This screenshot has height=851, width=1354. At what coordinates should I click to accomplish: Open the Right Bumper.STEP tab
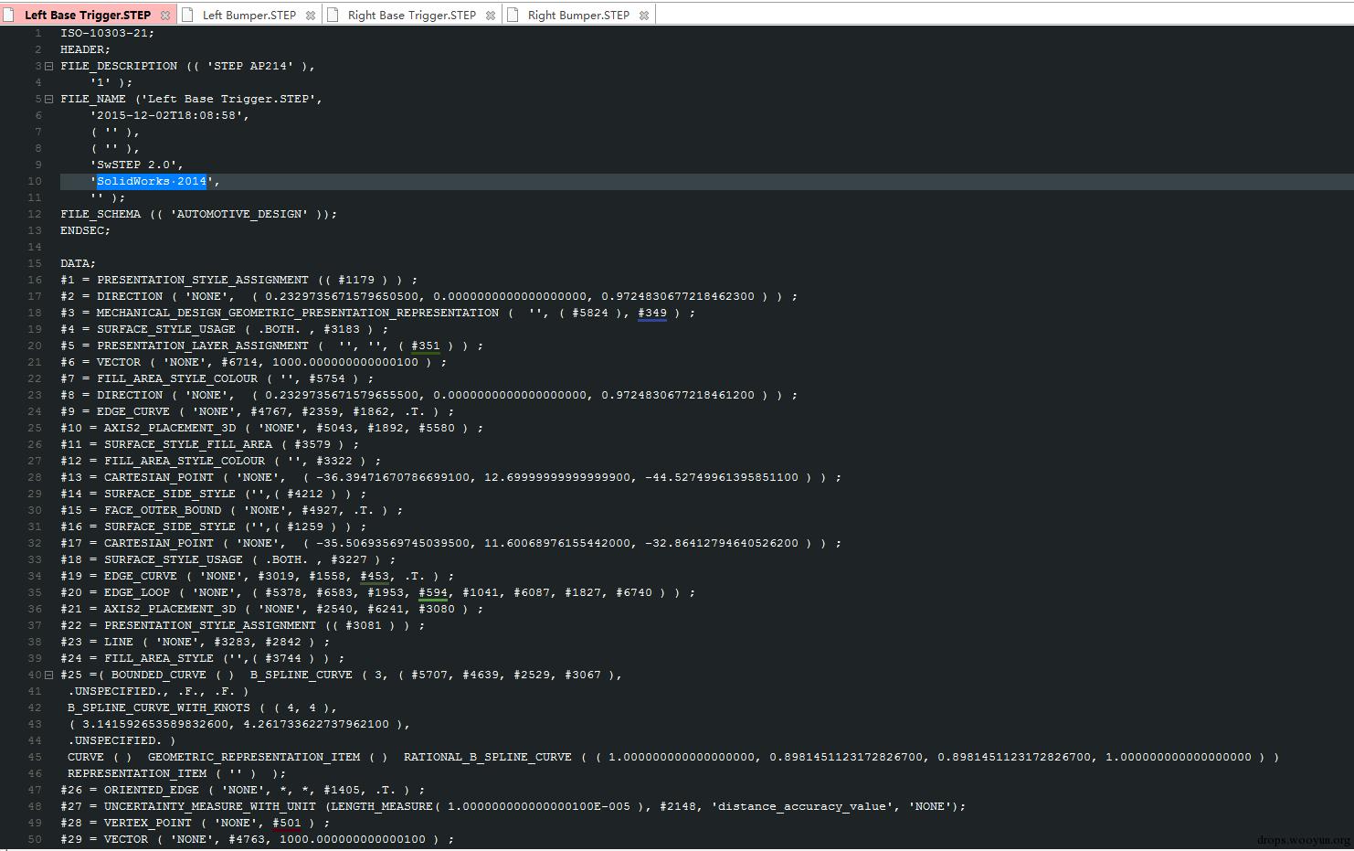[x=578, y=16]
